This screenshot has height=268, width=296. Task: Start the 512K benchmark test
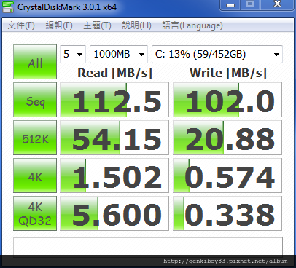pos(35,138)
